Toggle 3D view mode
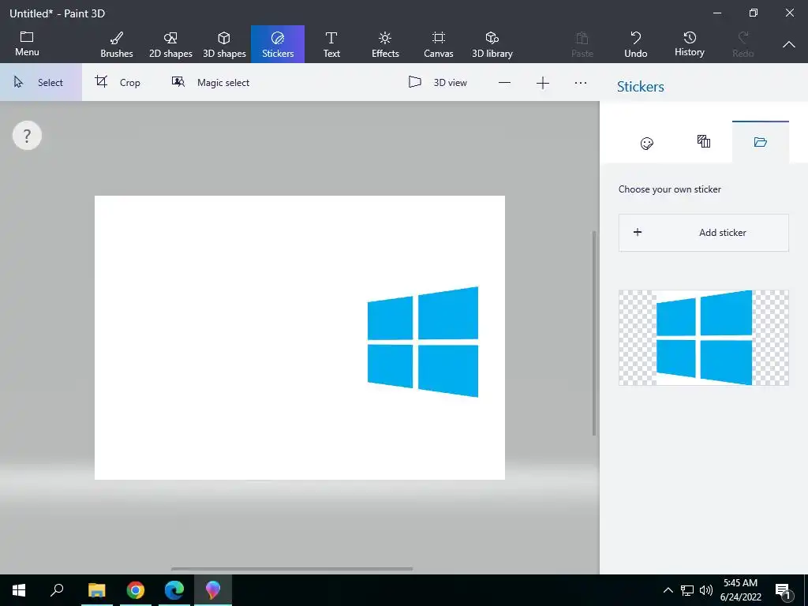 (x=437, y=82)
